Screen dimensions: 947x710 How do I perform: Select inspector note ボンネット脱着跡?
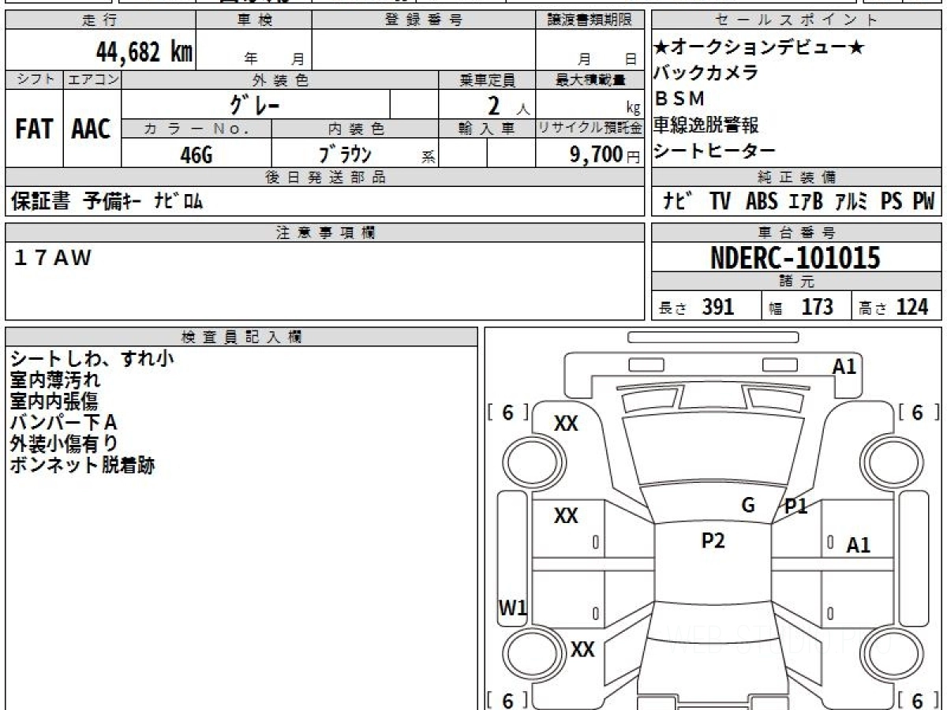click(82, 465)
